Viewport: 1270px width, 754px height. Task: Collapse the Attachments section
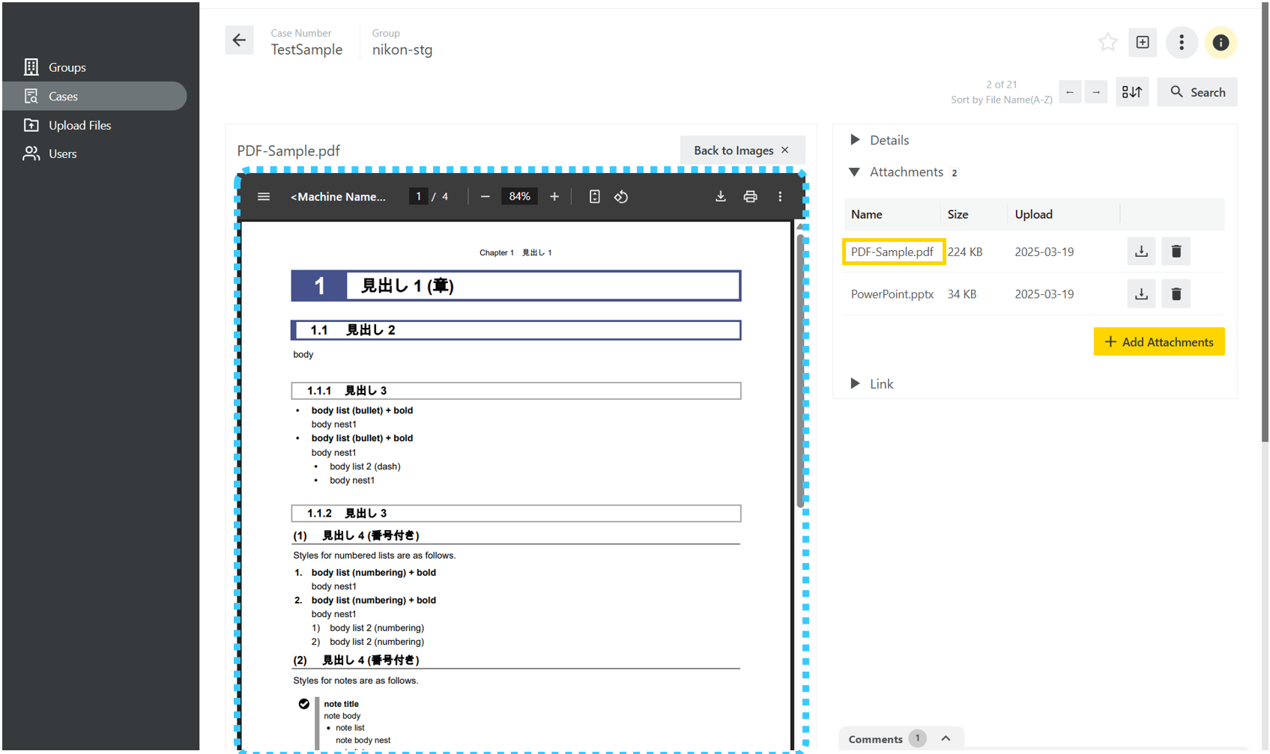(896, 172)
